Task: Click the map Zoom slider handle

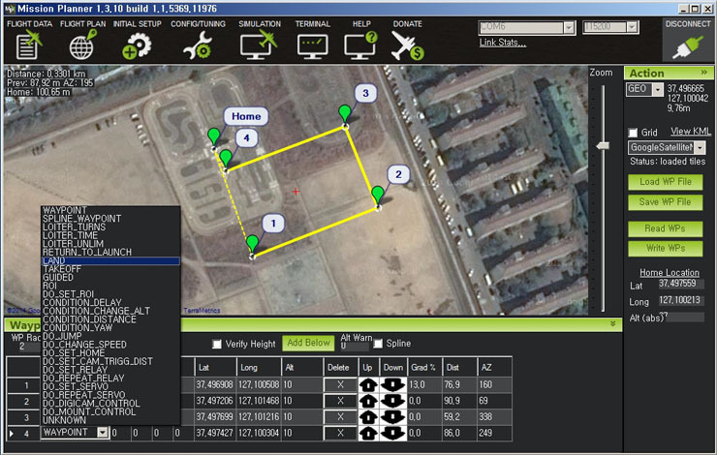Action: coord(603,146)
